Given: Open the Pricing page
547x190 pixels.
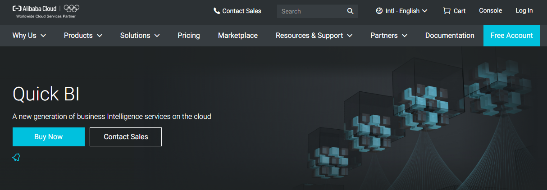Looking at the screenshot, I should (x=189, y=36).
